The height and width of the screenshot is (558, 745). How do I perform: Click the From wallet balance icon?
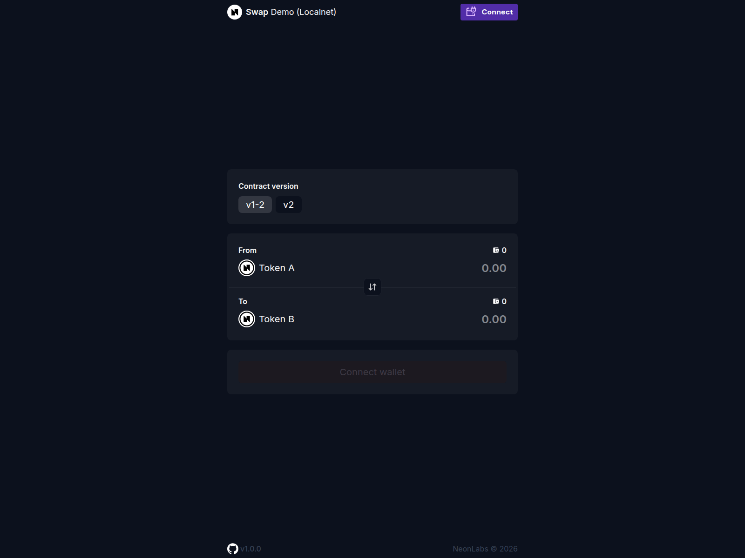pos(496,250)
